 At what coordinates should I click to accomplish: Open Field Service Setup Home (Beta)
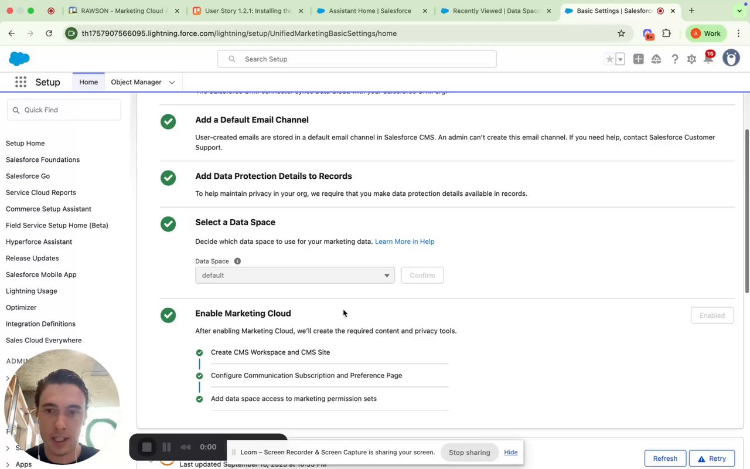[x=57, y=225]
